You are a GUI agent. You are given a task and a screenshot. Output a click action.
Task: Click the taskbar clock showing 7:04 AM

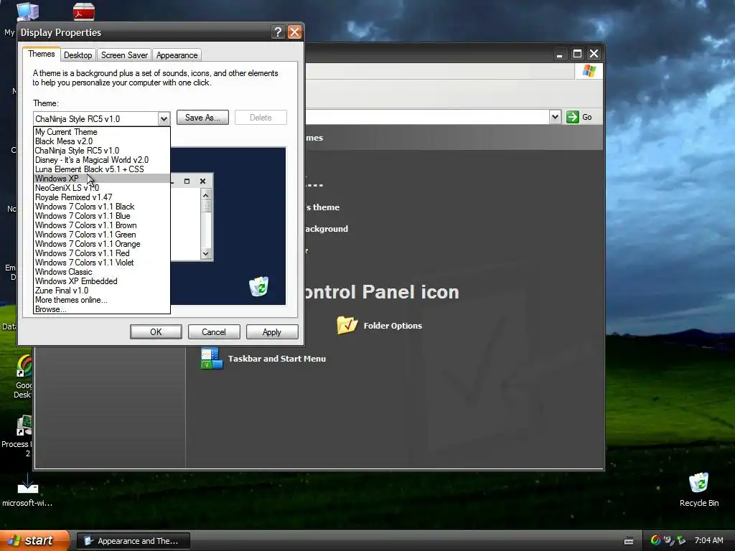[708, 540]
